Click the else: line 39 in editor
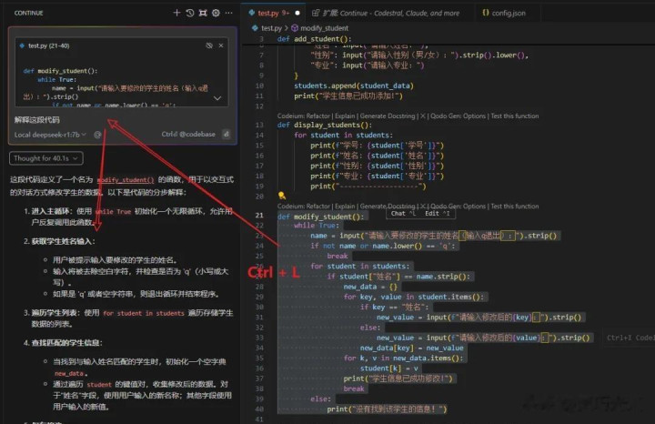The image size is (655, 424). pos(321,399)
